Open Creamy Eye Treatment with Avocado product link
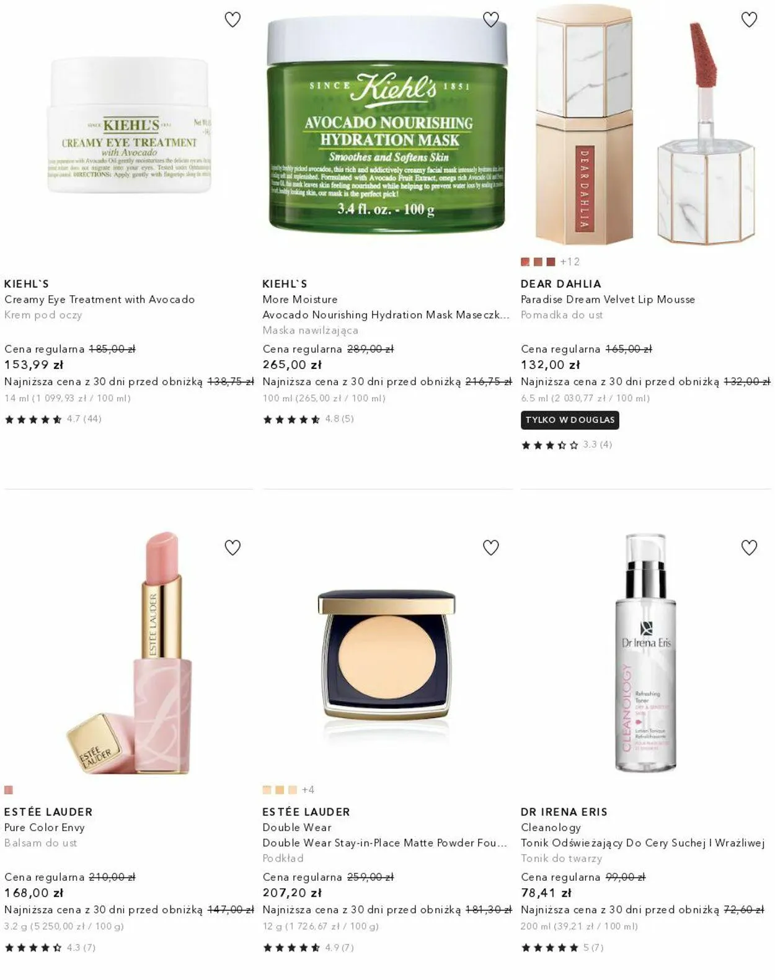This screenshot has width=775, height=980. [x=99, y=300]
